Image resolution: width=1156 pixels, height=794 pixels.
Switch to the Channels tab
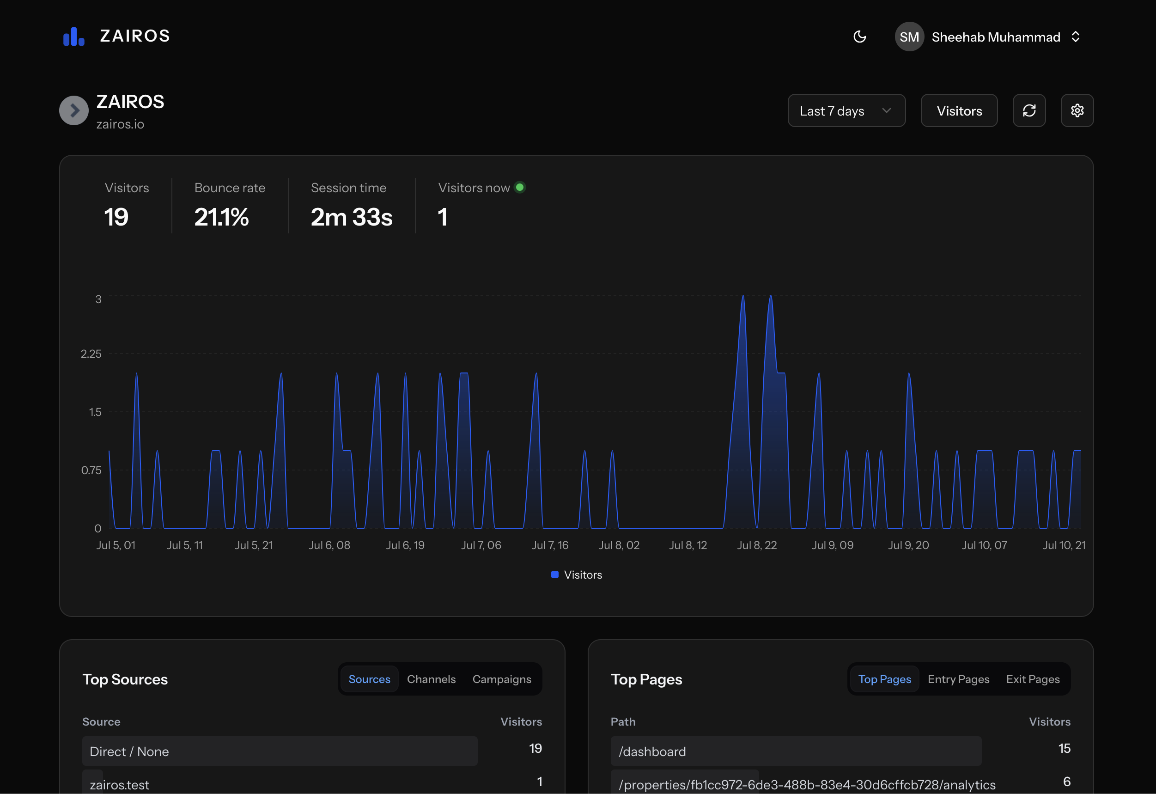tap(431, 679)
